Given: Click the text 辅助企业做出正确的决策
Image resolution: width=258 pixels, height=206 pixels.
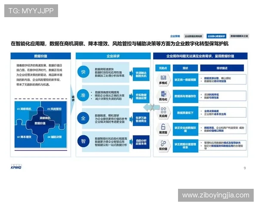Looking at the screenshot, I should coord(110,95).
